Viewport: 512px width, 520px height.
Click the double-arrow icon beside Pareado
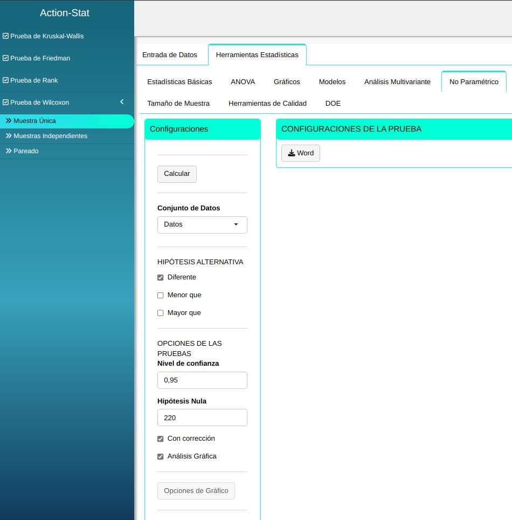coord(9,151)
